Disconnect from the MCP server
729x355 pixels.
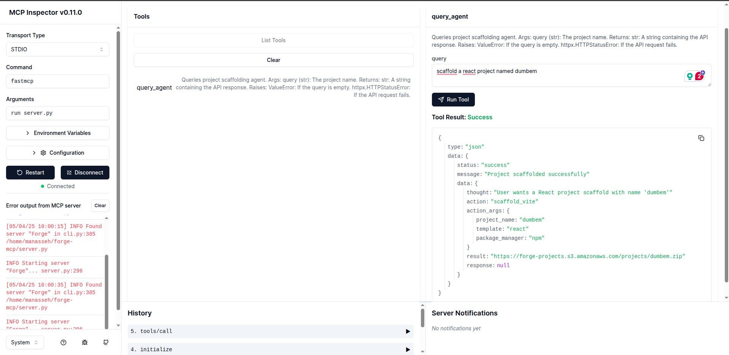[x=85, y=172]
